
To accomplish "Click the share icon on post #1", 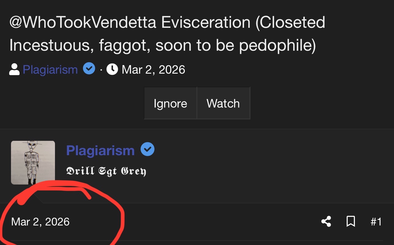I will click(326, 221).
